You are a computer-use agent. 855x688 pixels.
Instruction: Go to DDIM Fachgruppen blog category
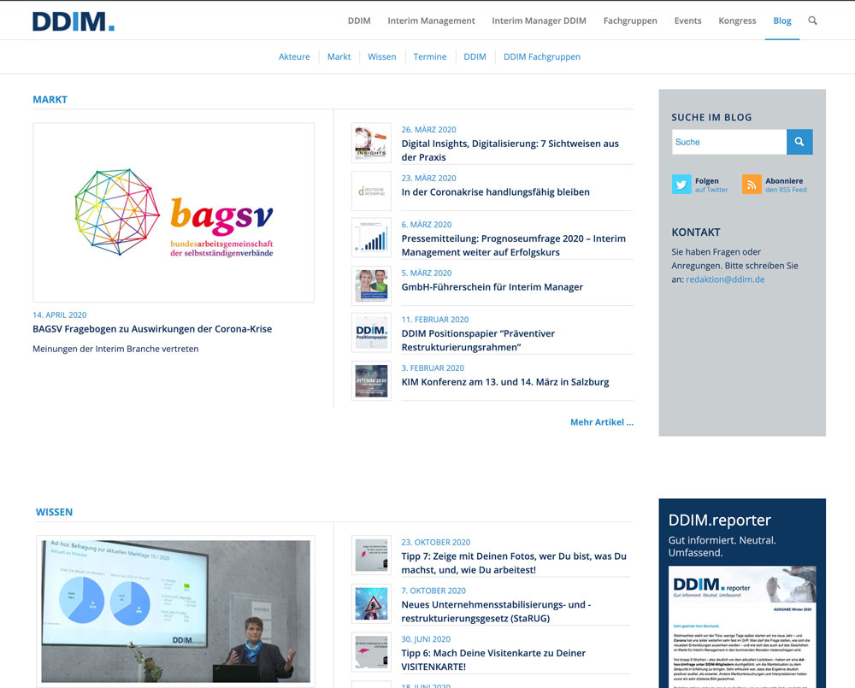[x=541, y=56]
